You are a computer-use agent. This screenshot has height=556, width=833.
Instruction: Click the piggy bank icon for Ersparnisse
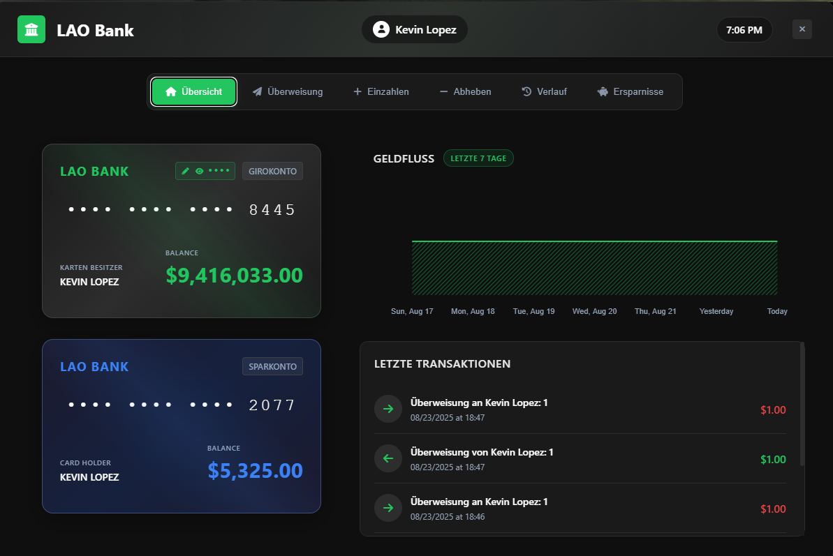[x=603, y=92]
